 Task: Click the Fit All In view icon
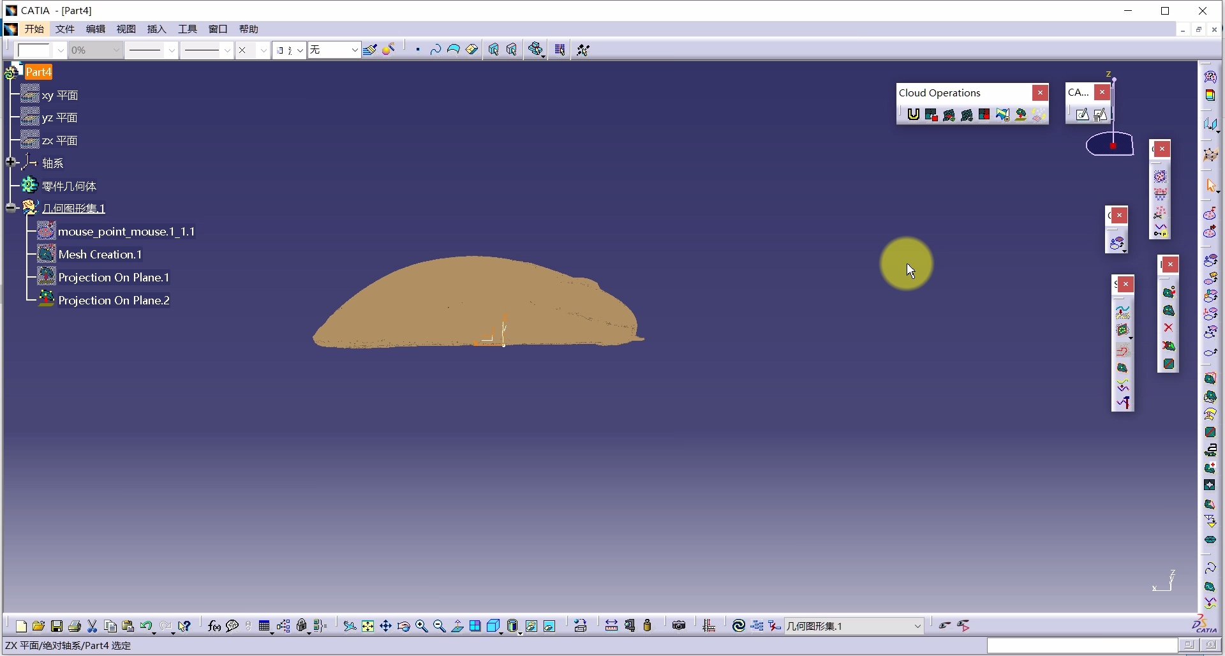[x=368, y=626]
